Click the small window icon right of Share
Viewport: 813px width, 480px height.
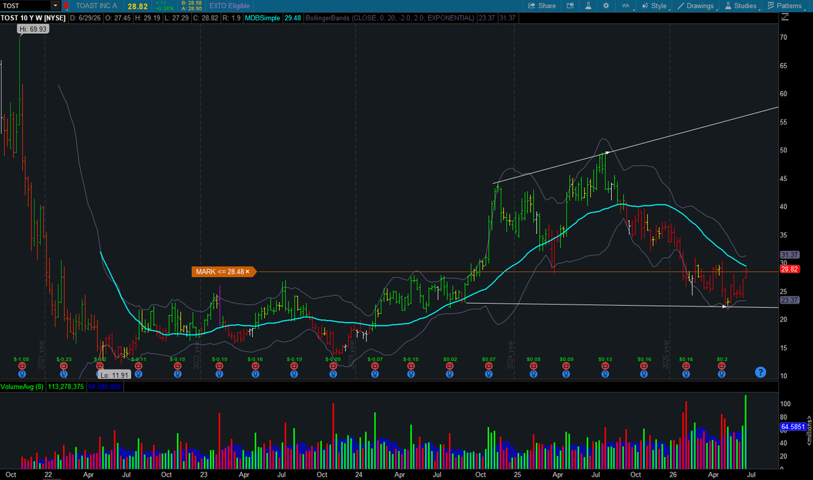570,5
